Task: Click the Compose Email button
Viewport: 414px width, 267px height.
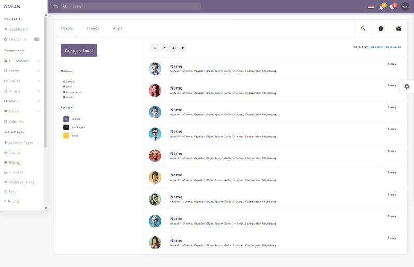Action: (x=79, y=50)
